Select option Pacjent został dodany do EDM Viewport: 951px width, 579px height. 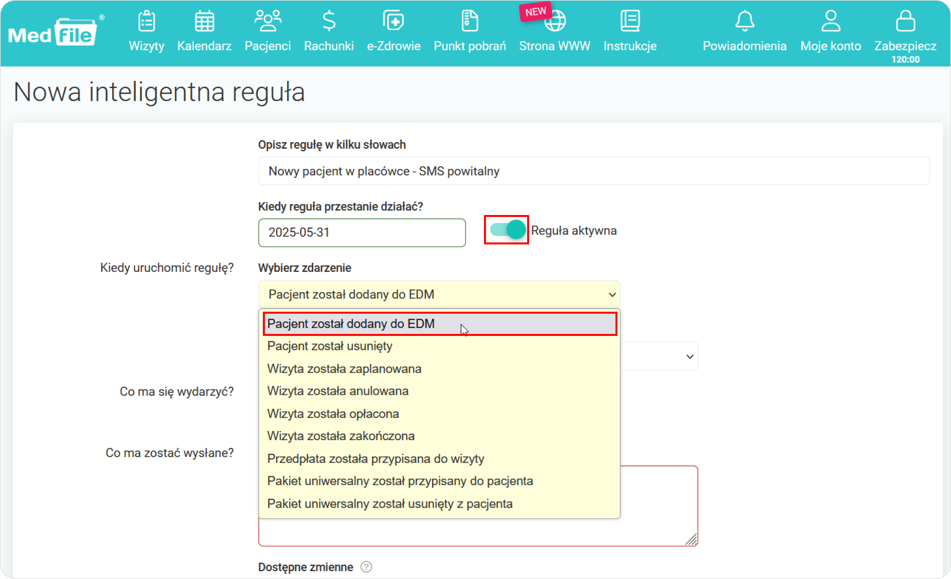point(440,323)
